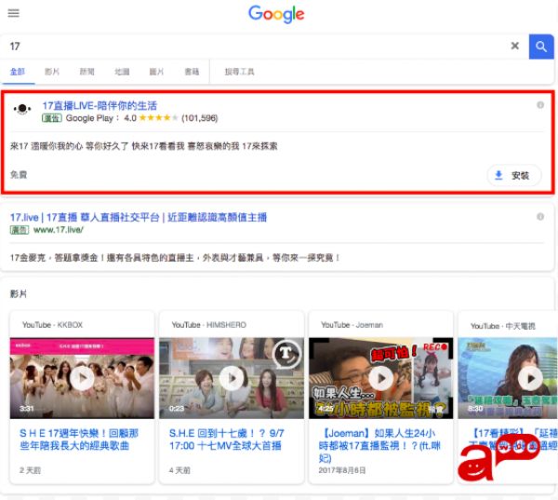Viewport: 558px width, 500px height.
Task: Click the 2017年8月8日 date text
Action: click(342, 470)
